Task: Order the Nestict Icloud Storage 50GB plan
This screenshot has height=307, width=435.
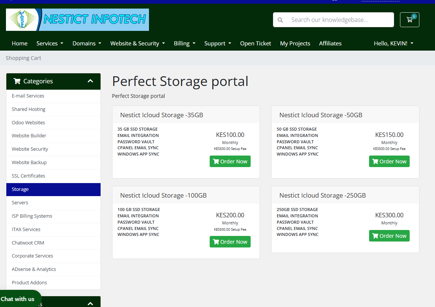Action: 389,161
